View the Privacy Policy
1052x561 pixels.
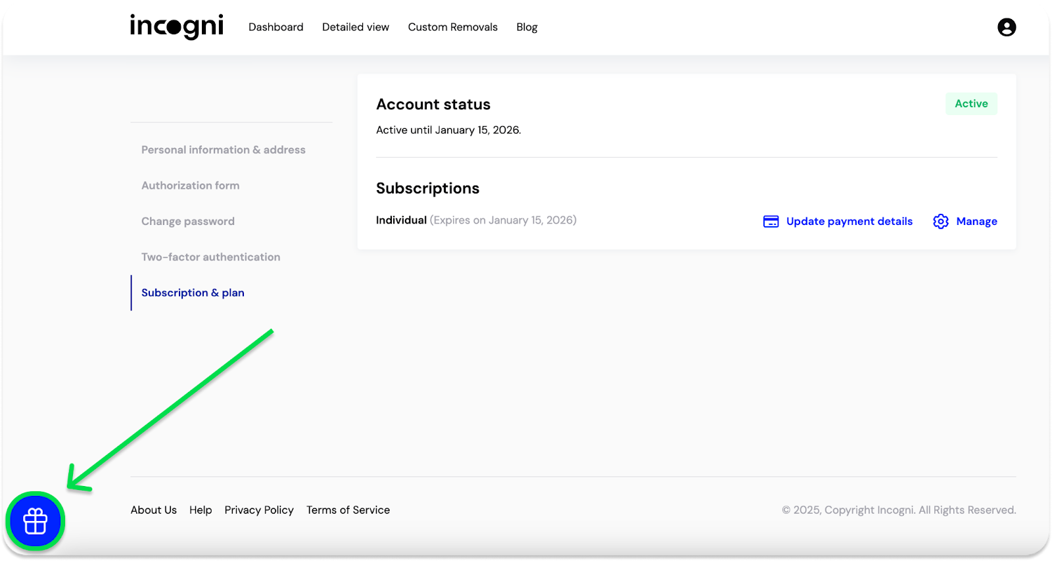259,510
